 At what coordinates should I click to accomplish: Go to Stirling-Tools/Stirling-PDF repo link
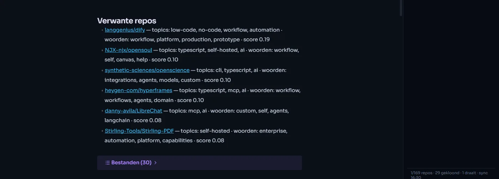click(139, 131)
